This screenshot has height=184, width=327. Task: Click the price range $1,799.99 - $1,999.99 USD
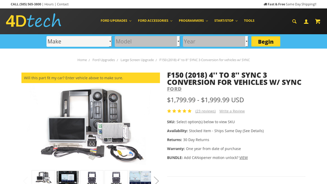pyautogui.click(x=206, y=100)
